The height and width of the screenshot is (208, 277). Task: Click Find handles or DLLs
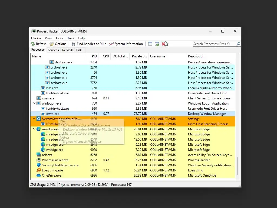pos(89,44)
